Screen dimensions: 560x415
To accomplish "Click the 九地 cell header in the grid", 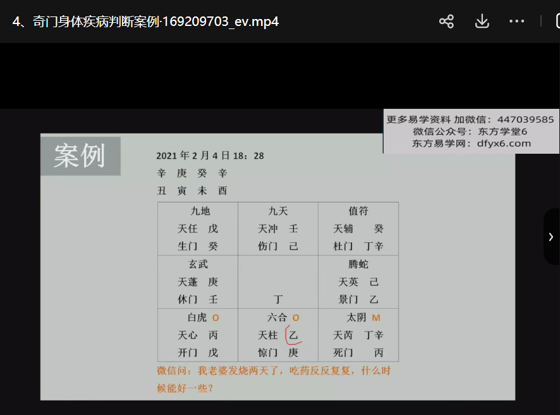I will pos(198,211).
